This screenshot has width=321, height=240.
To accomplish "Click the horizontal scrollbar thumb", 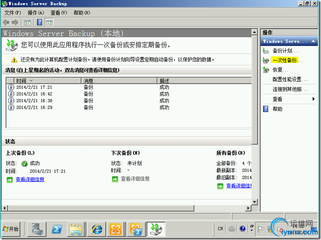I will click(x=101, y=208).
